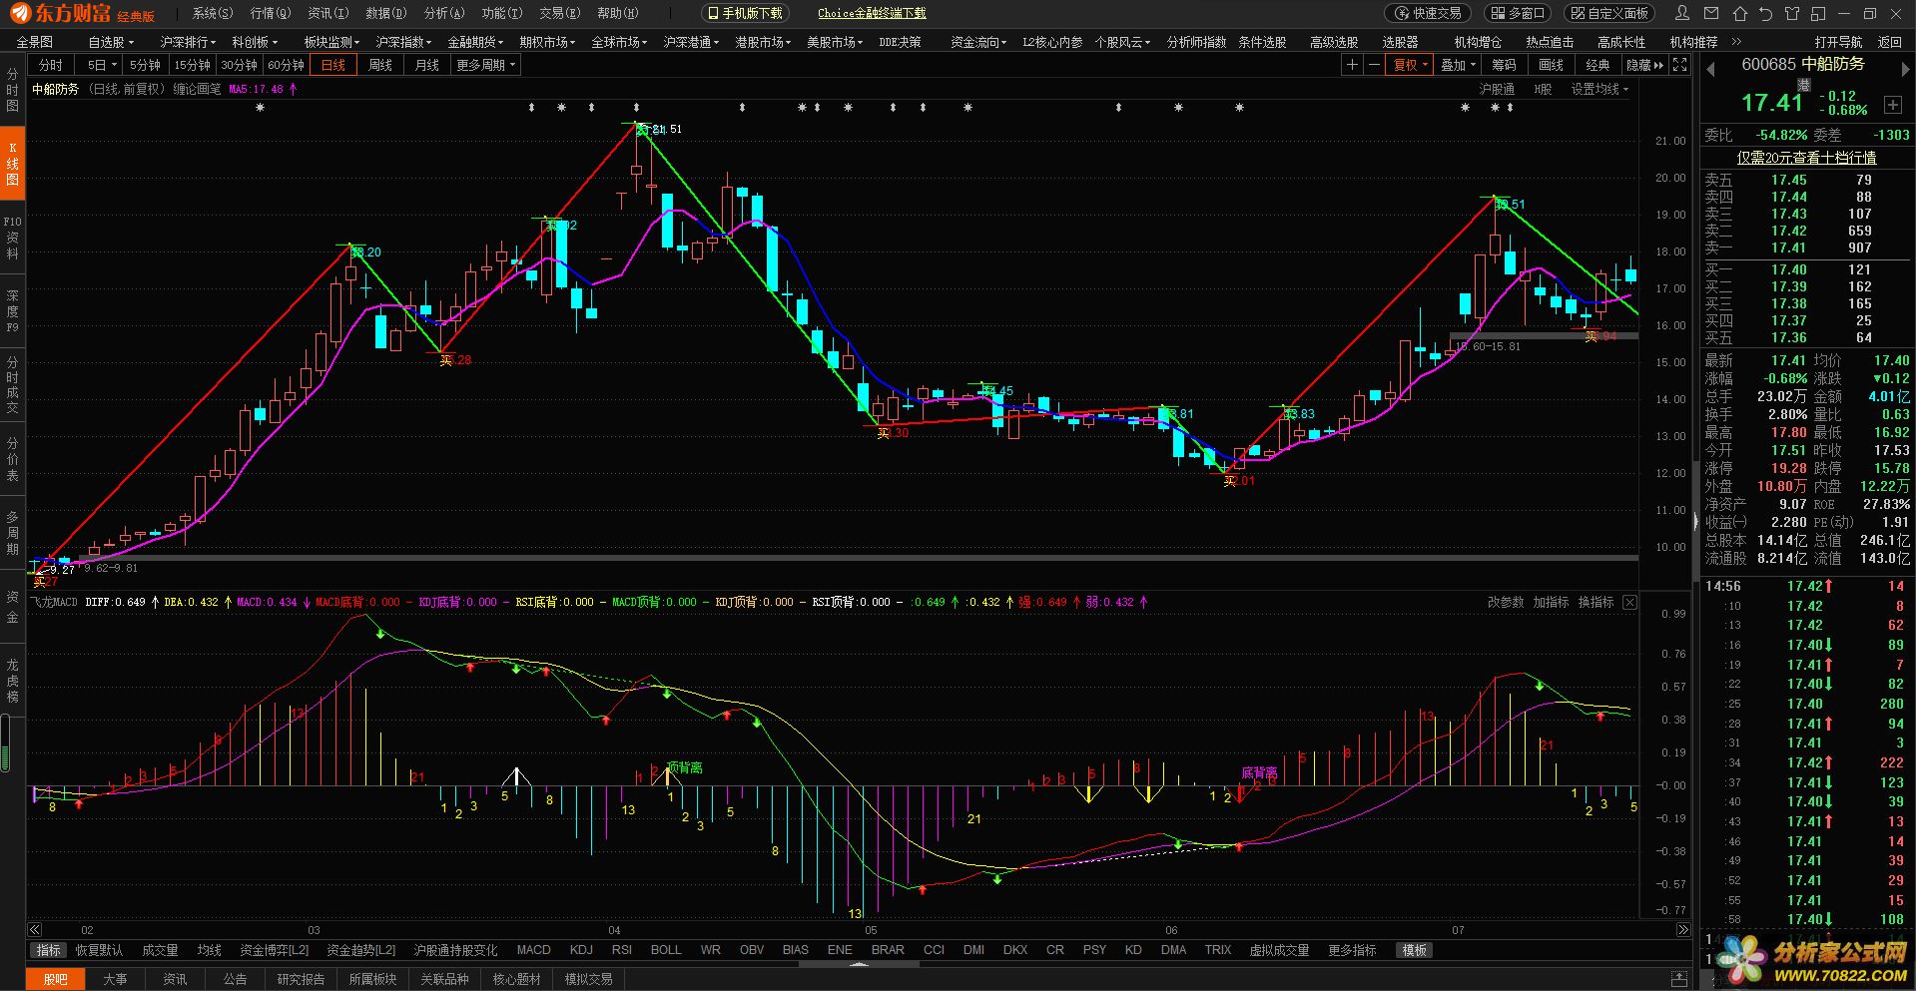Screen dimensions: 1916x991
Task: Open the 画线 drawing tools
Action: (x=1551, y=65)
